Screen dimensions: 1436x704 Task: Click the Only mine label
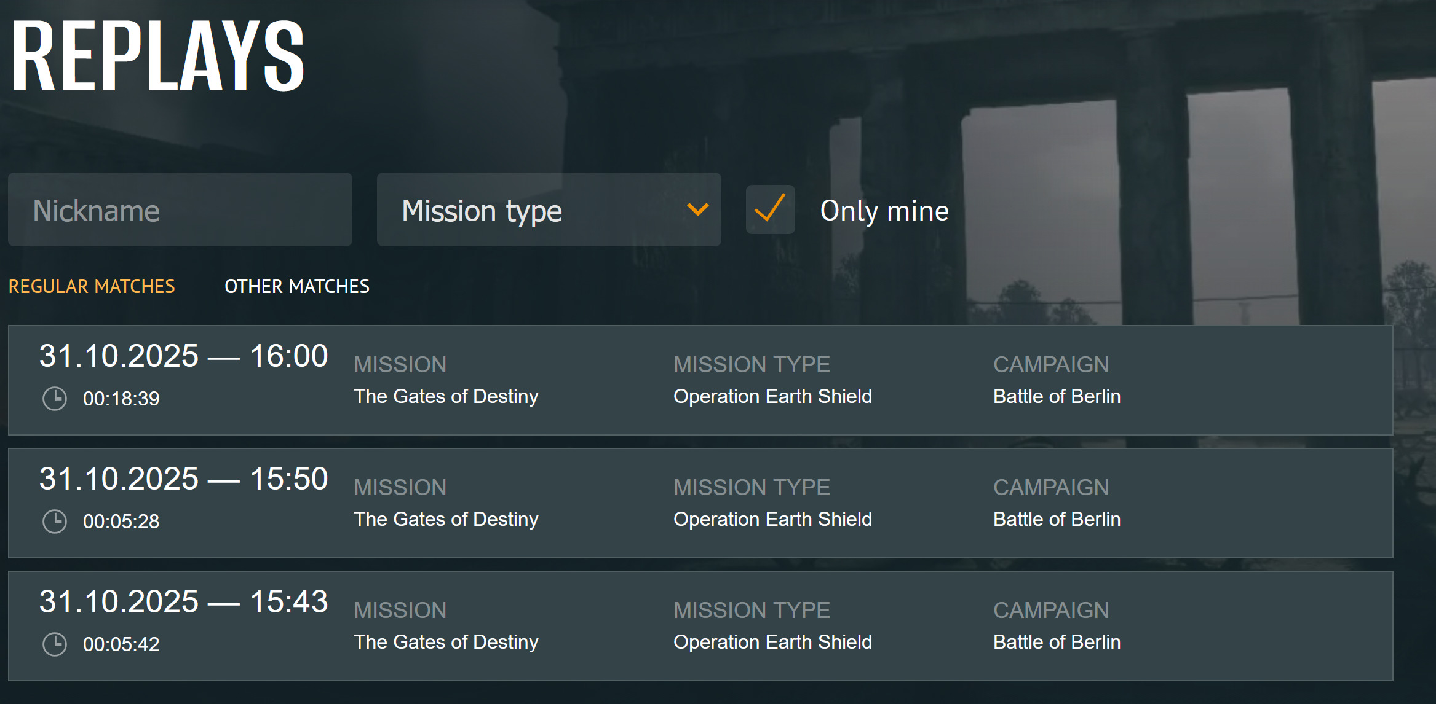coord(884,211)
